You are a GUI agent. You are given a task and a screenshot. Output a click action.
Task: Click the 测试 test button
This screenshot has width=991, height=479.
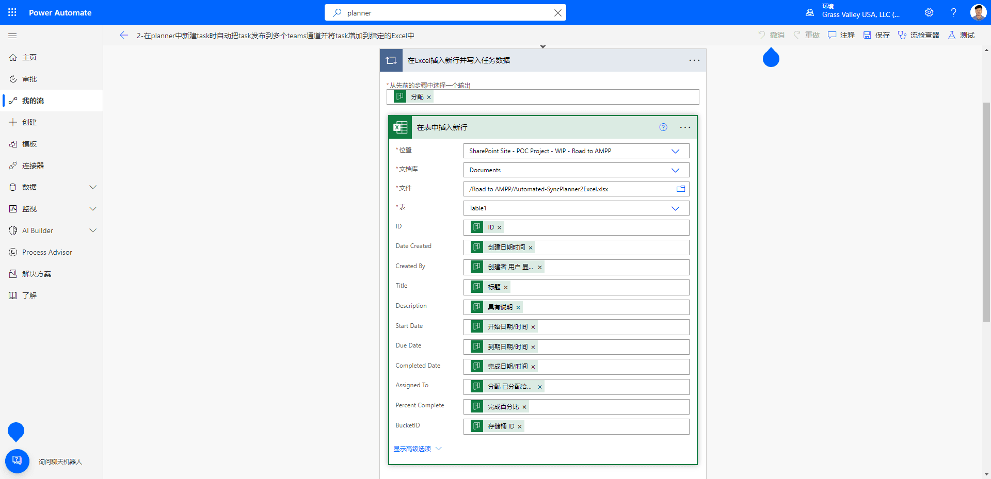pos(962,35)
